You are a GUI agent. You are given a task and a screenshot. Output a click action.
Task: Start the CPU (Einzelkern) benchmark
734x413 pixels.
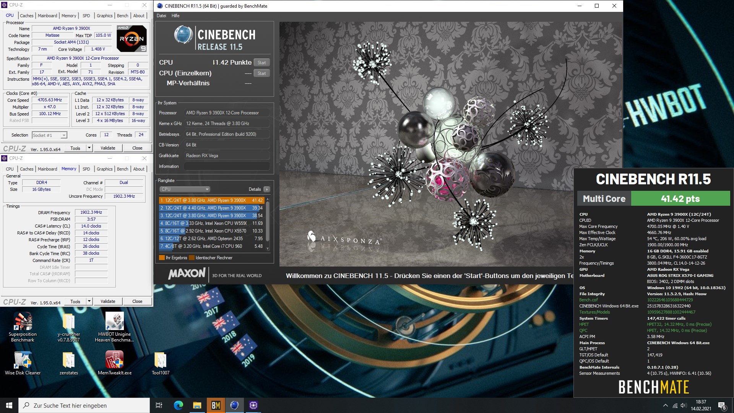tap(262, 73)
